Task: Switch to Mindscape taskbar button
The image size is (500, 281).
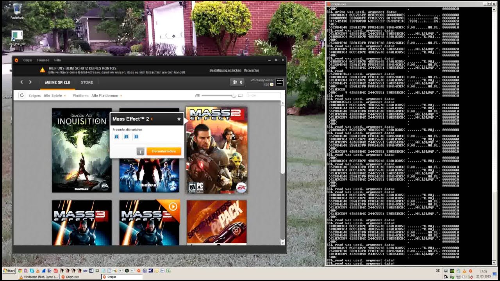Action: click(39, 277)
